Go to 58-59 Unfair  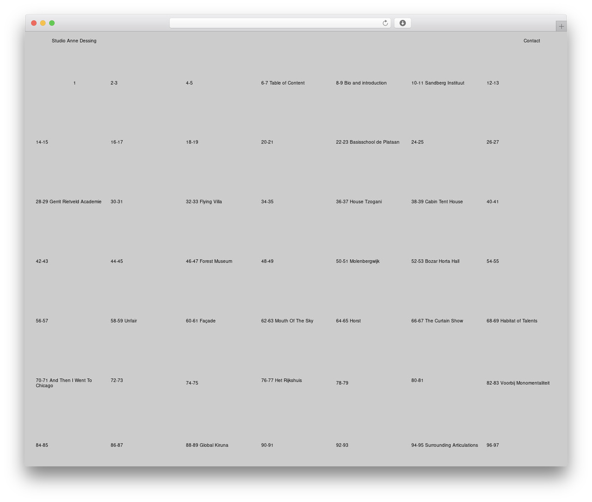(123, 320)
